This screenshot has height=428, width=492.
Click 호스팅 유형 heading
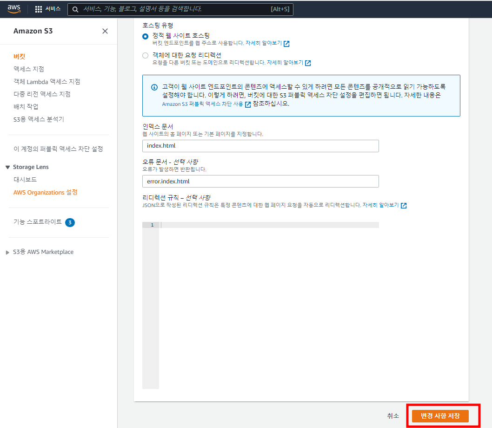click(158, 25)
